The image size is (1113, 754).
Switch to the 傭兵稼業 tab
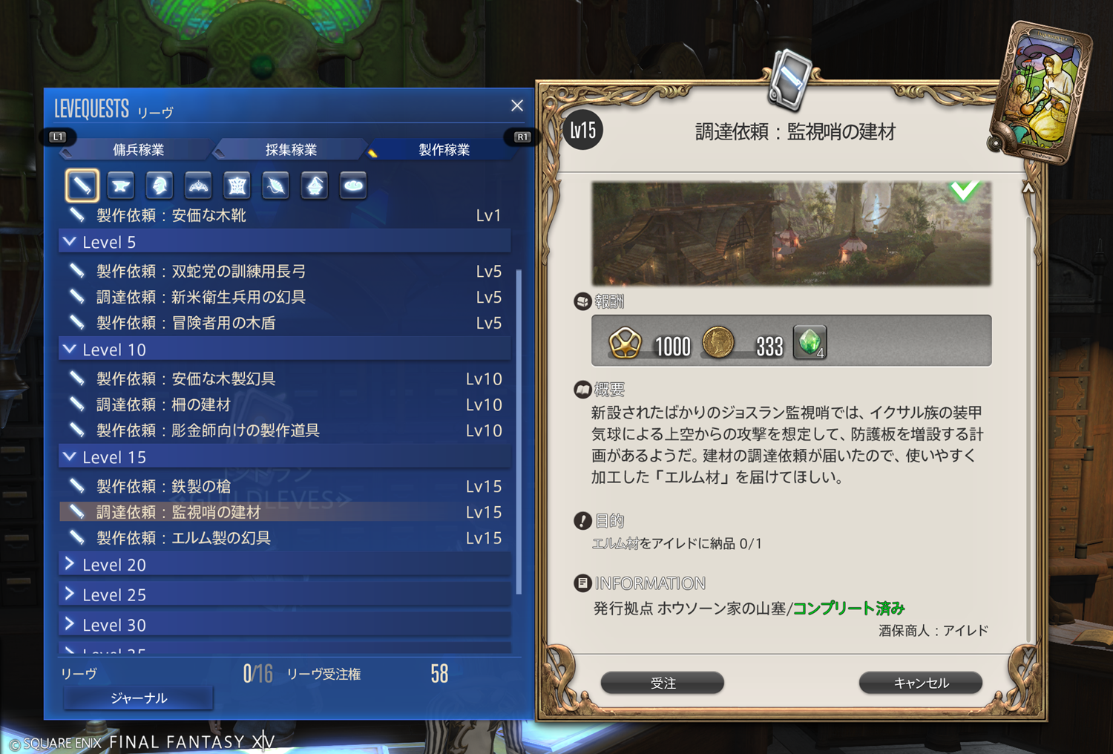[139, 149]
